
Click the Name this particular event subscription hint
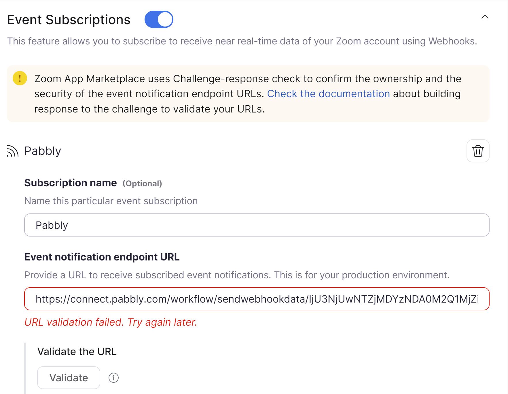pos(111,201)
